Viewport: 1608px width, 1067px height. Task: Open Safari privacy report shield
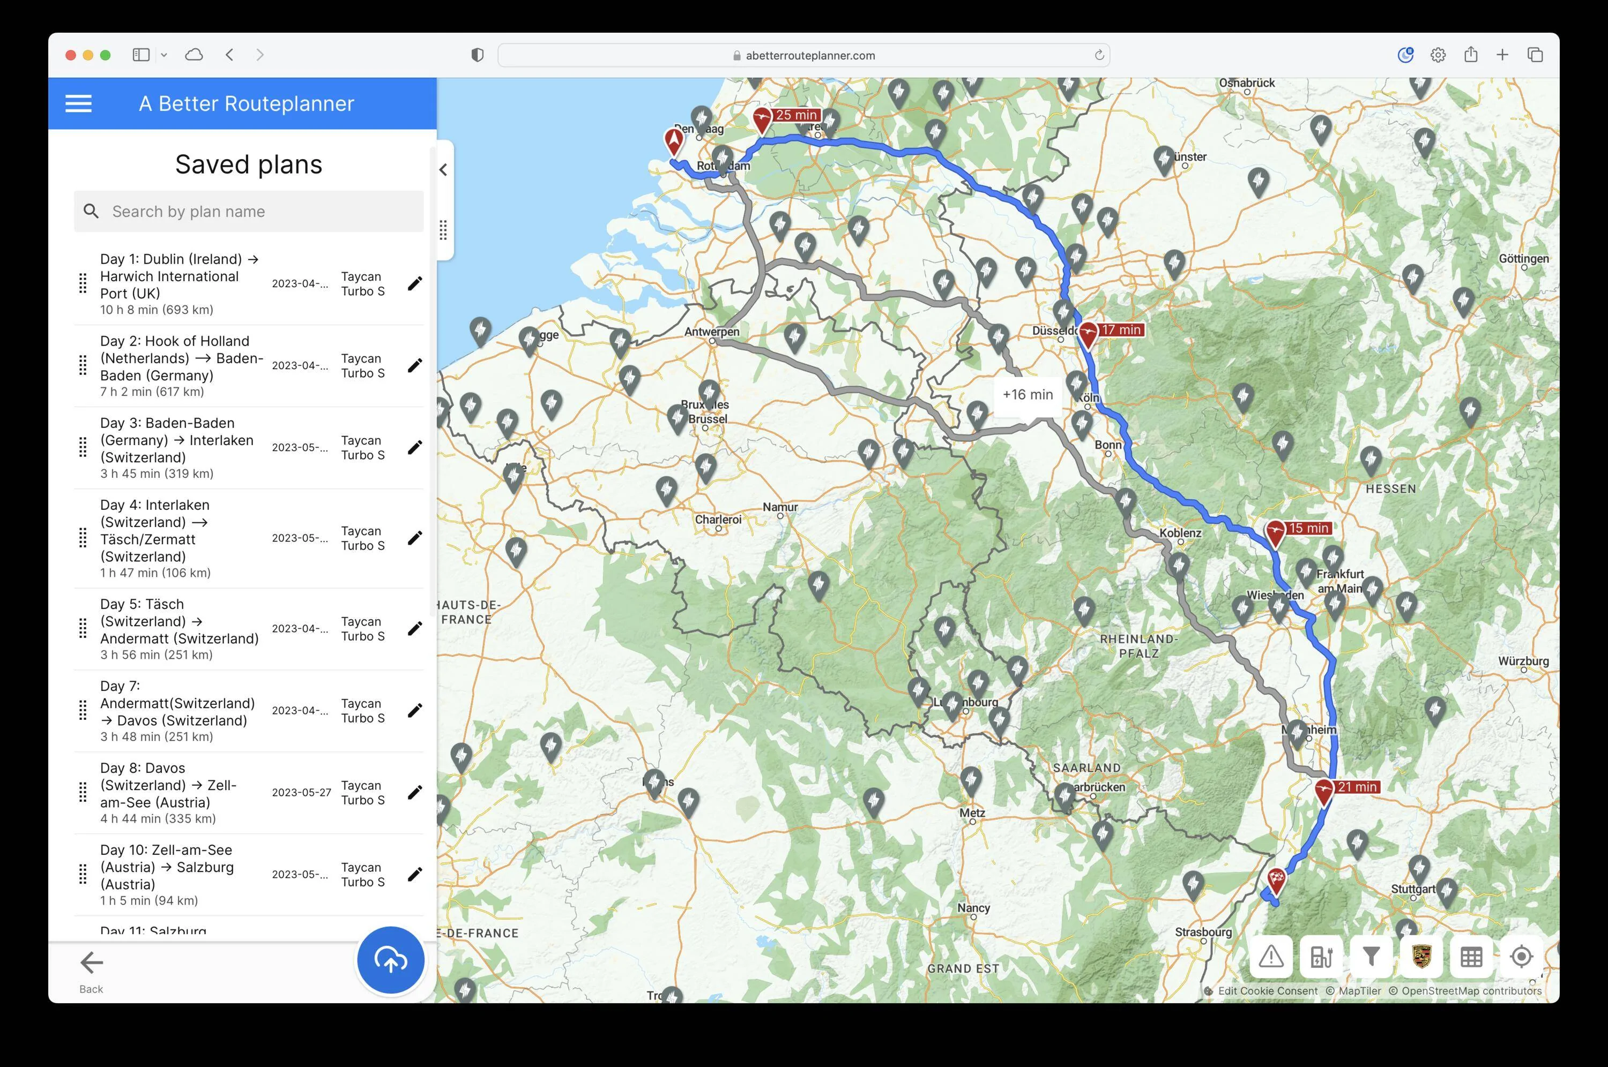point(477,55)
